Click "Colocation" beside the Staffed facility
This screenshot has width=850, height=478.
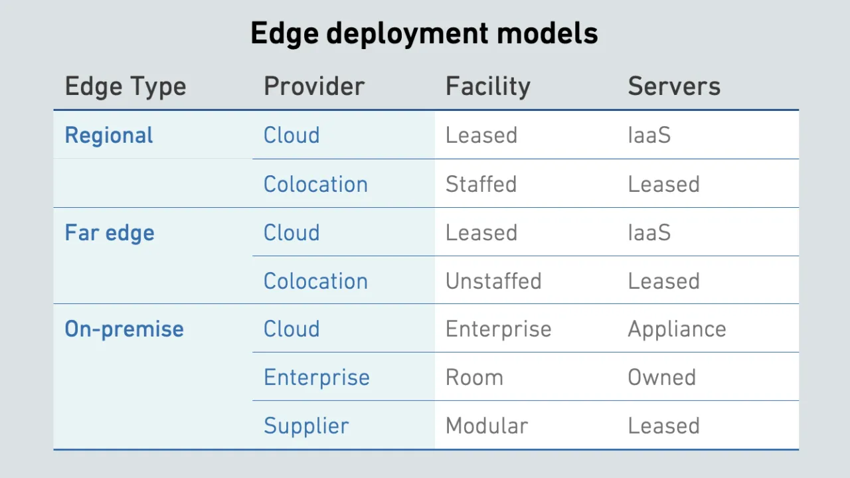click(x=315, y=184)
